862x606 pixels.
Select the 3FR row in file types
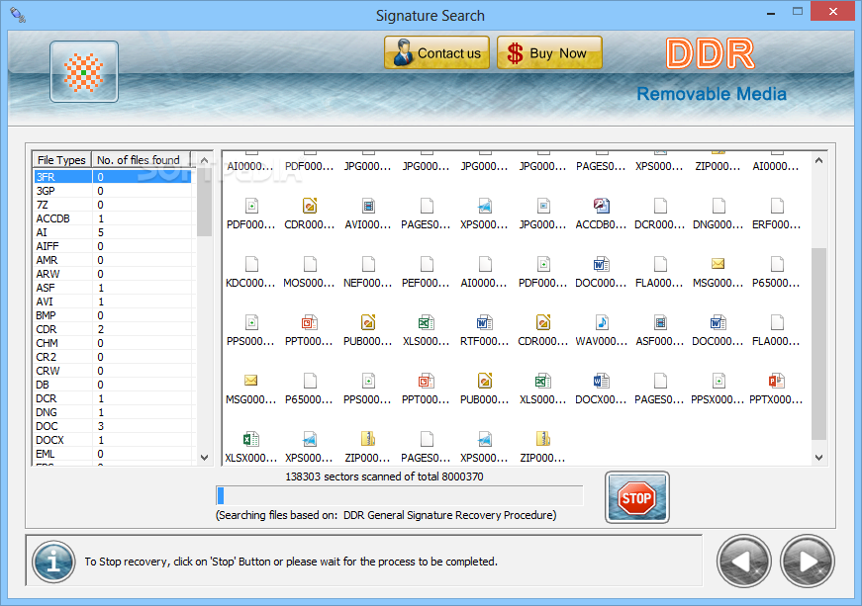pyautogui.click(x=113, y=177)
